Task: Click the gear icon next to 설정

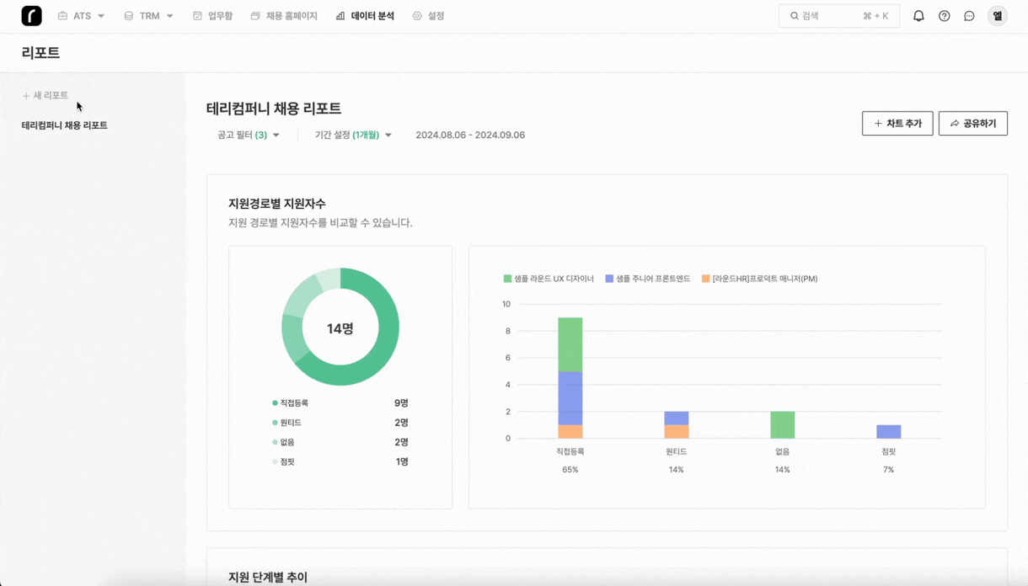Action: (417, 16)
